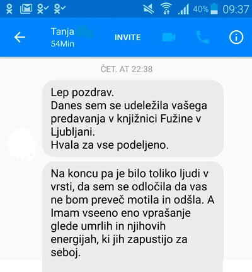Open Tanja's contact name header
This screenshot has height=272, width=252.
coord(62,32)
